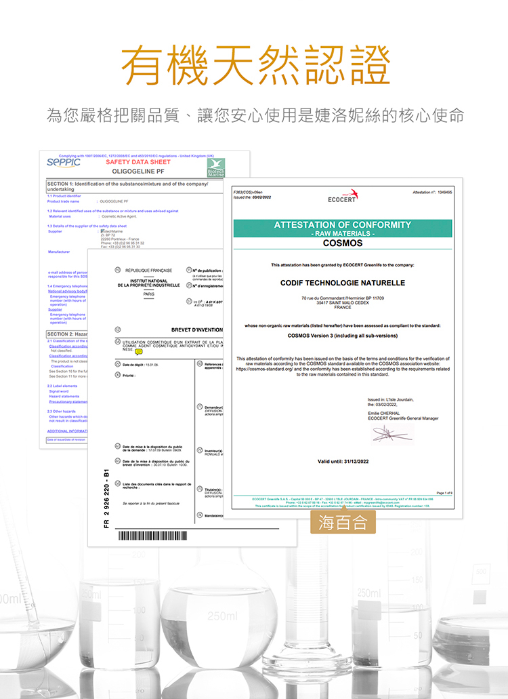
Task: Click the SECTION 1: Identification heading box
Action: [x=135, y=186]
